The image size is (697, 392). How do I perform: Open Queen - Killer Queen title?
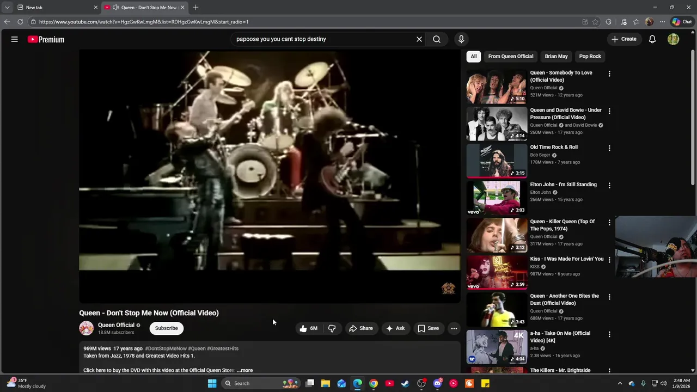coord(563,225)
